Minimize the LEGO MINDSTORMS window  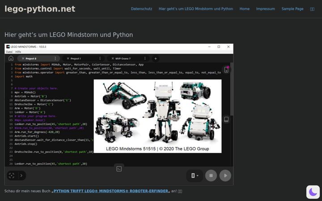(x=209, y=47)
